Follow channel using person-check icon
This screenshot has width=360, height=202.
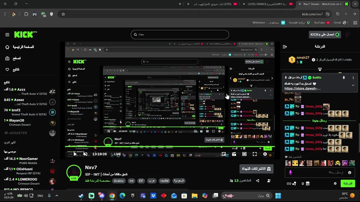pos(269,181)
